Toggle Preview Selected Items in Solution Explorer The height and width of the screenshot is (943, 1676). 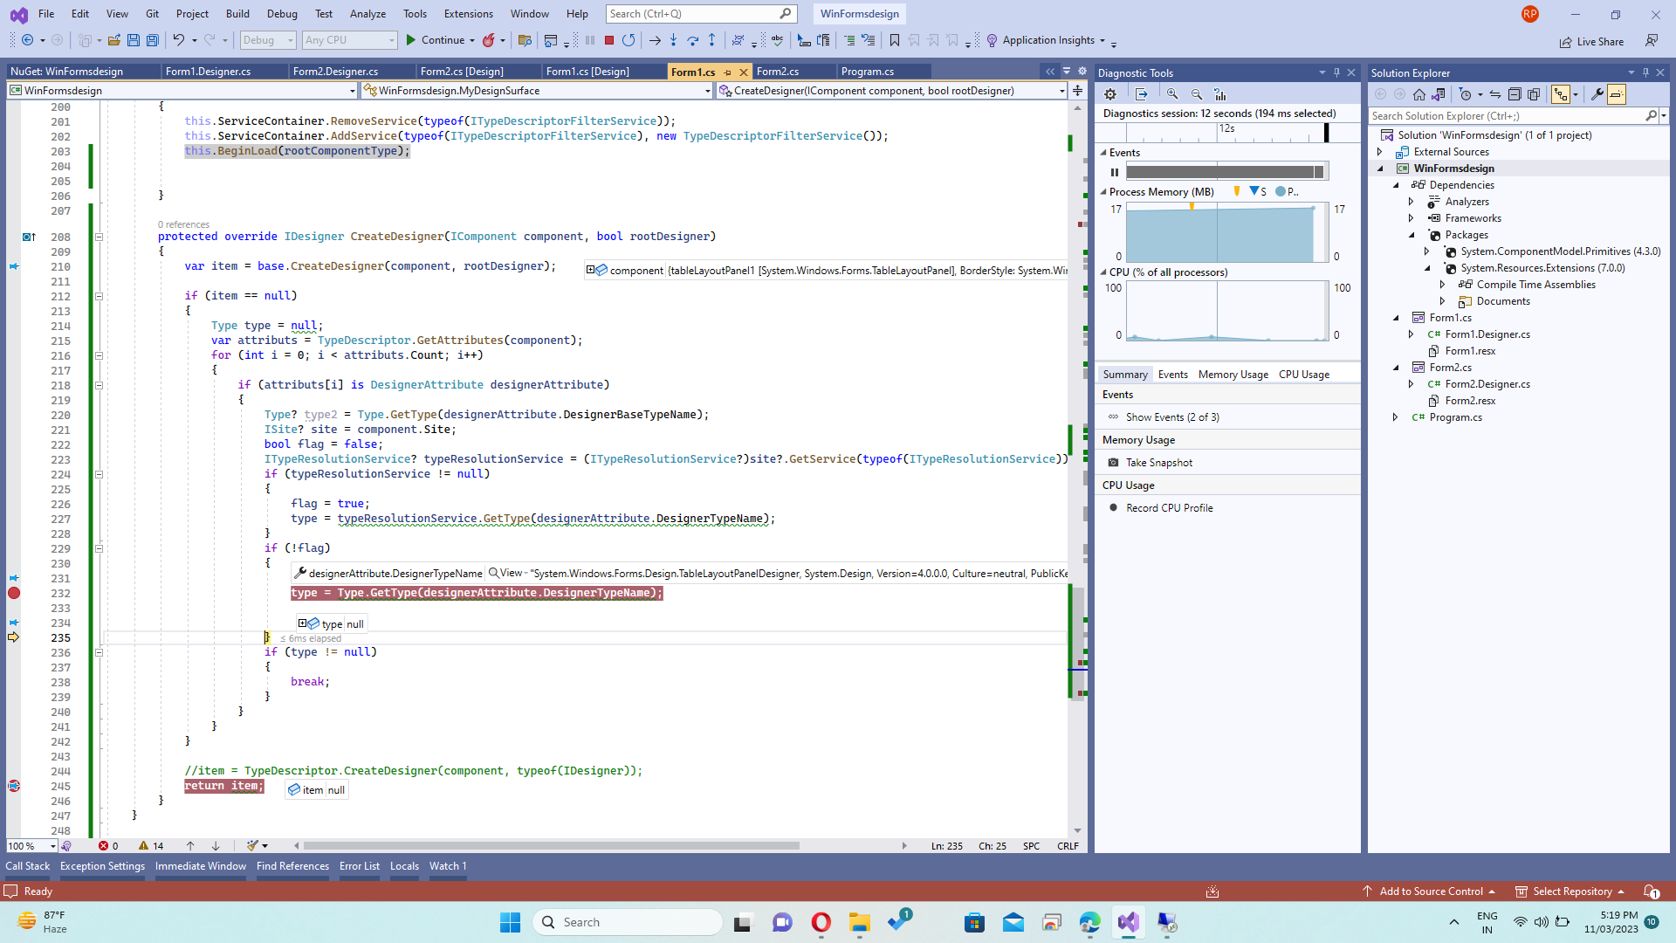(1617, 94)
